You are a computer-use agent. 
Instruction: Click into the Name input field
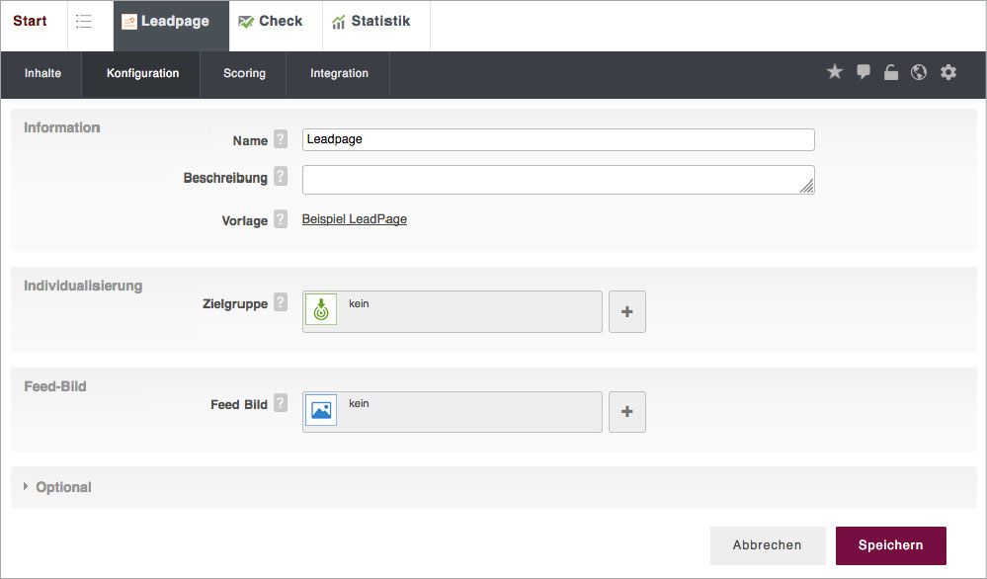[x=558, y=140]
